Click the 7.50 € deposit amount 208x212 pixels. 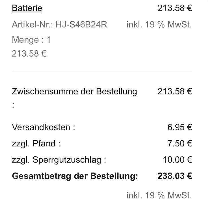pyautogui.click(x=180, y=143)
